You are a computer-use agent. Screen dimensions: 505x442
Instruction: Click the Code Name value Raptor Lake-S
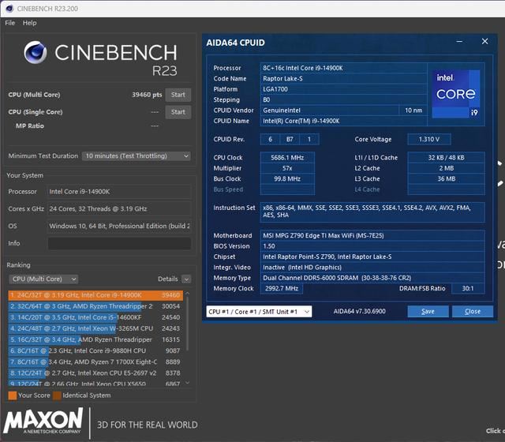tap(343, 79)
